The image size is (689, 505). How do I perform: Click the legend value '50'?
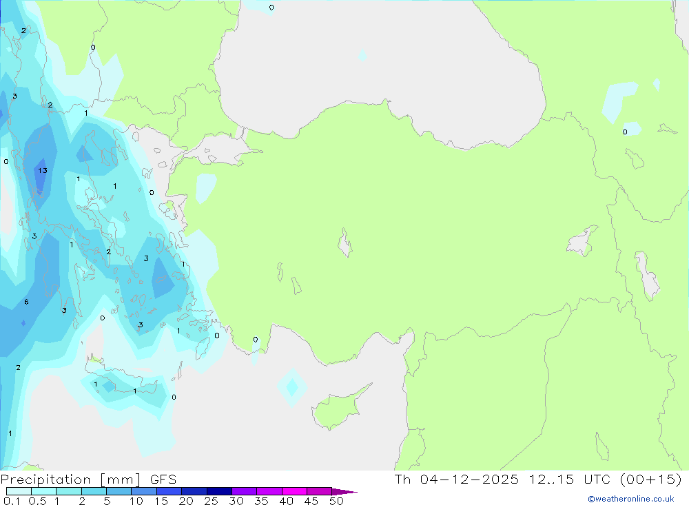336,501
